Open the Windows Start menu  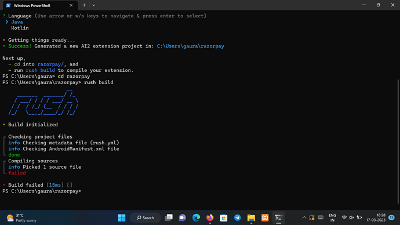pyautogui.click(x=122, y=218)
